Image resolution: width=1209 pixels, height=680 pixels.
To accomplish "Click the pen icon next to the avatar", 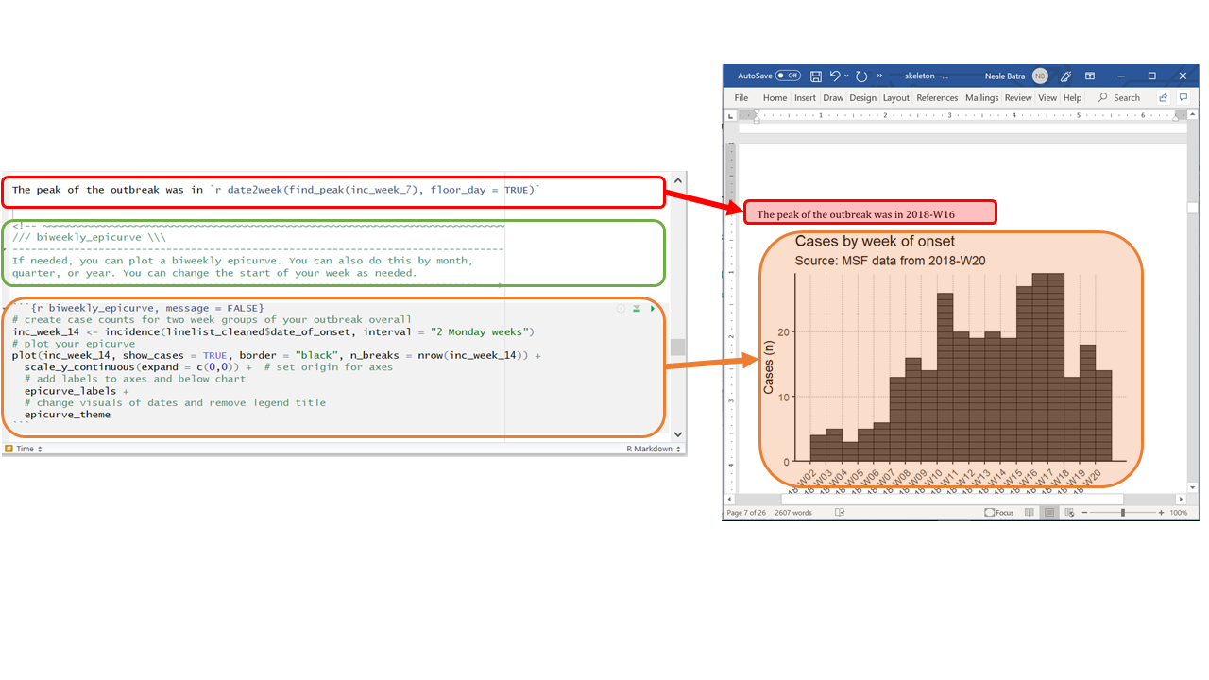I will tap(1065, 76).
